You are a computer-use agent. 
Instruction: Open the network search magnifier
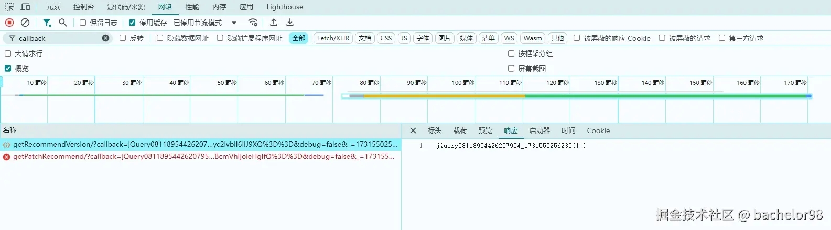63,23
